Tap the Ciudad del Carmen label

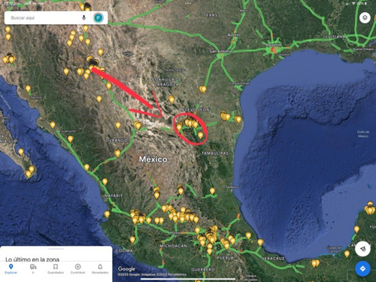point(334,250)
